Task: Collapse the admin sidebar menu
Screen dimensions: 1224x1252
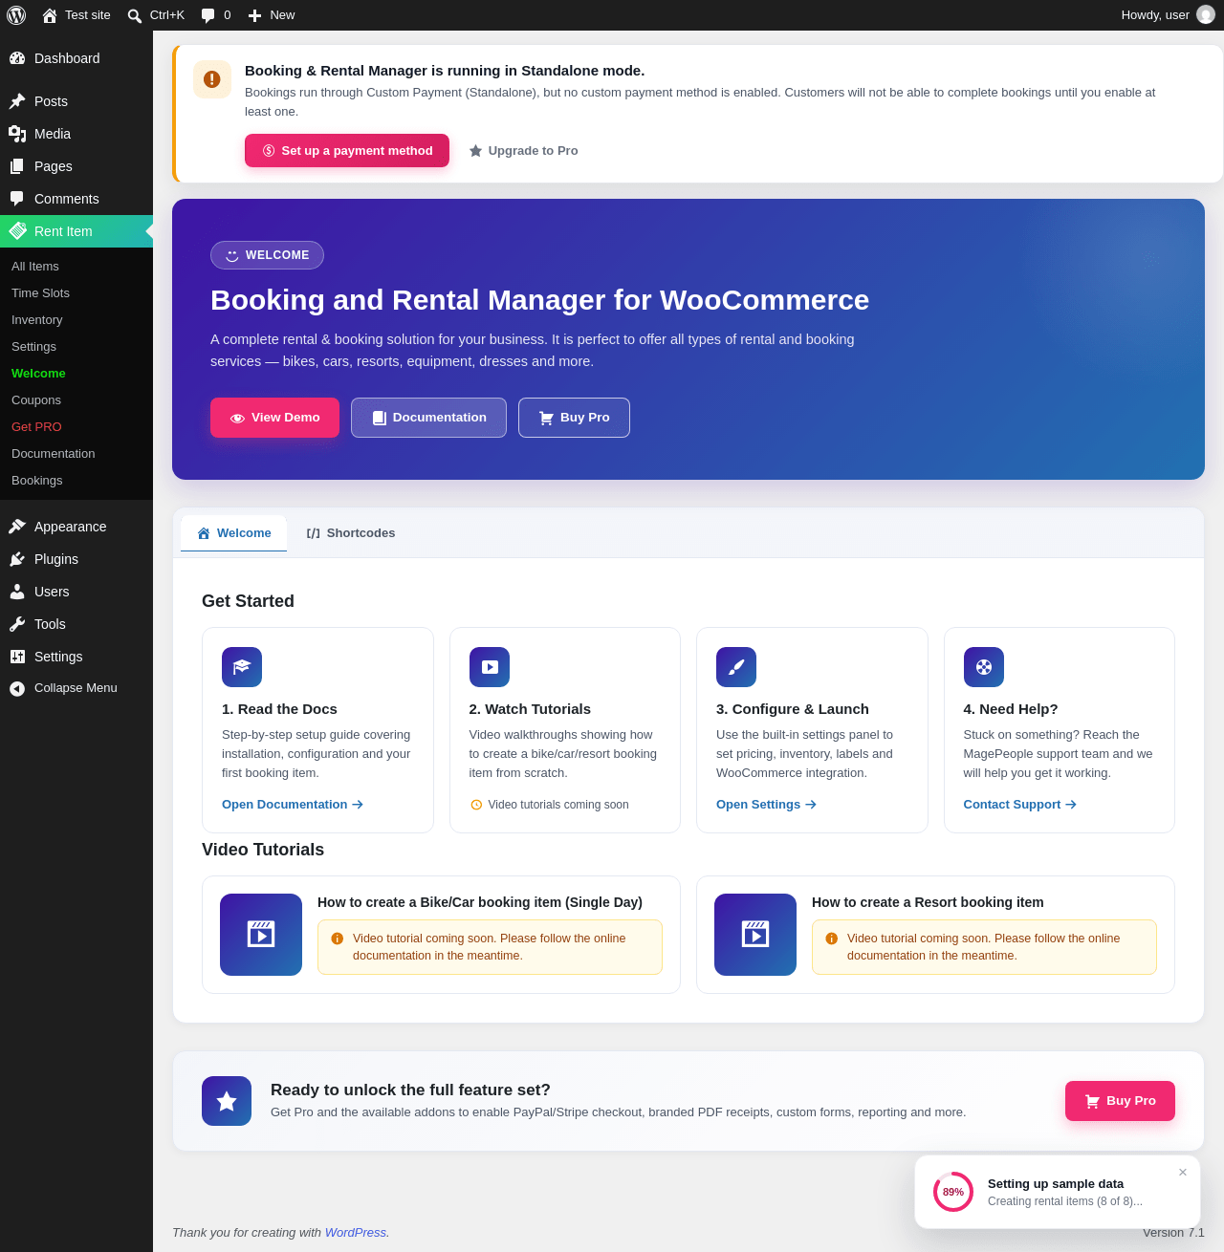Action: (76, 688)
